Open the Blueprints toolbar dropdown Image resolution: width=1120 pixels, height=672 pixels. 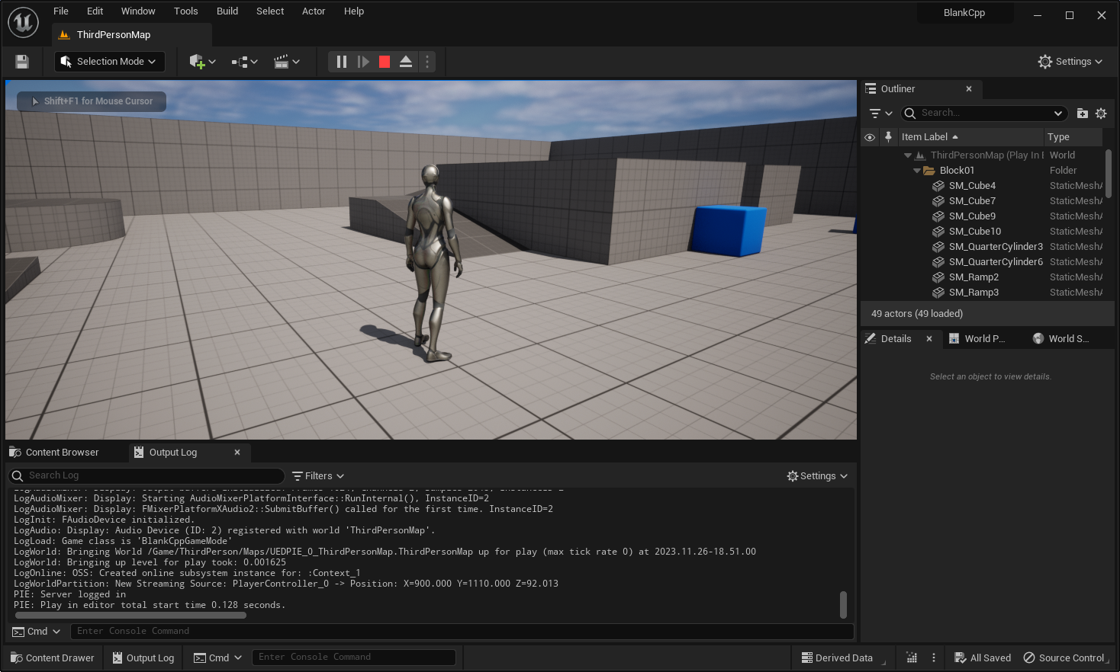point(245,62)
